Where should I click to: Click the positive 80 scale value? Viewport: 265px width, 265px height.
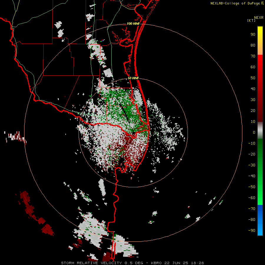[253, 45]
